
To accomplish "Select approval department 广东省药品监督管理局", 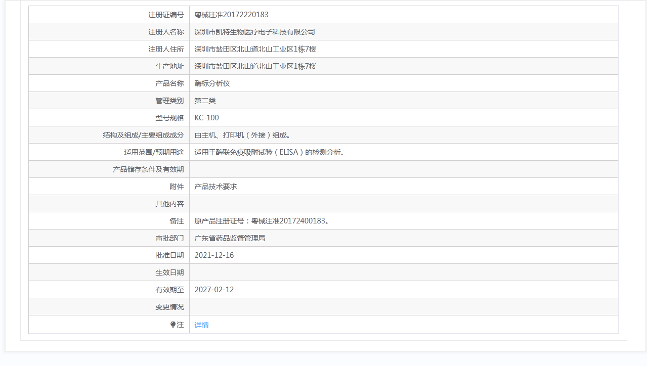I will 230,238.
